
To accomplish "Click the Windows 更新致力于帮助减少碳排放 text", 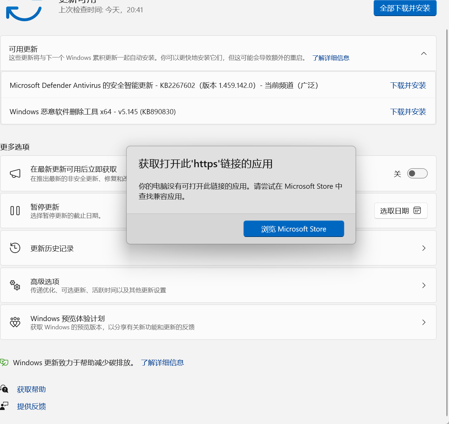I will coord(74,362).
